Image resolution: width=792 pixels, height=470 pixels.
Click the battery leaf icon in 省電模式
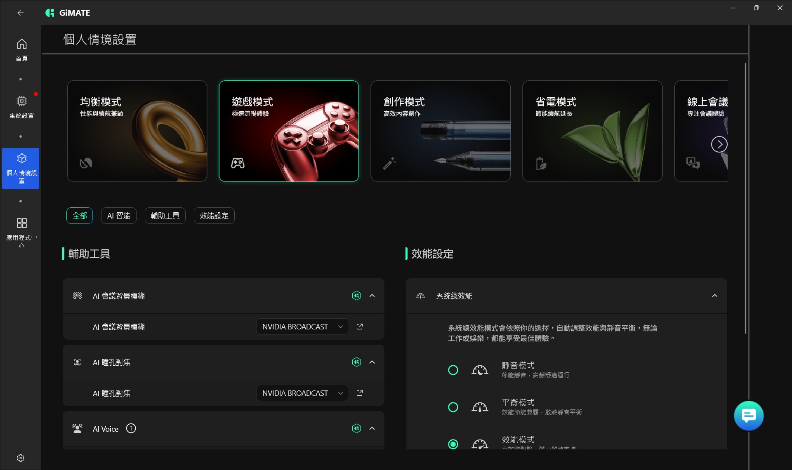tap(541, 163)
